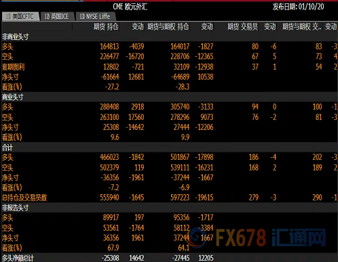Select the 商业头寸 section header

point(13,97)
